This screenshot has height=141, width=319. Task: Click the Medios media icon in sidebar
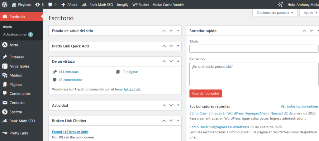click(5, 75)
